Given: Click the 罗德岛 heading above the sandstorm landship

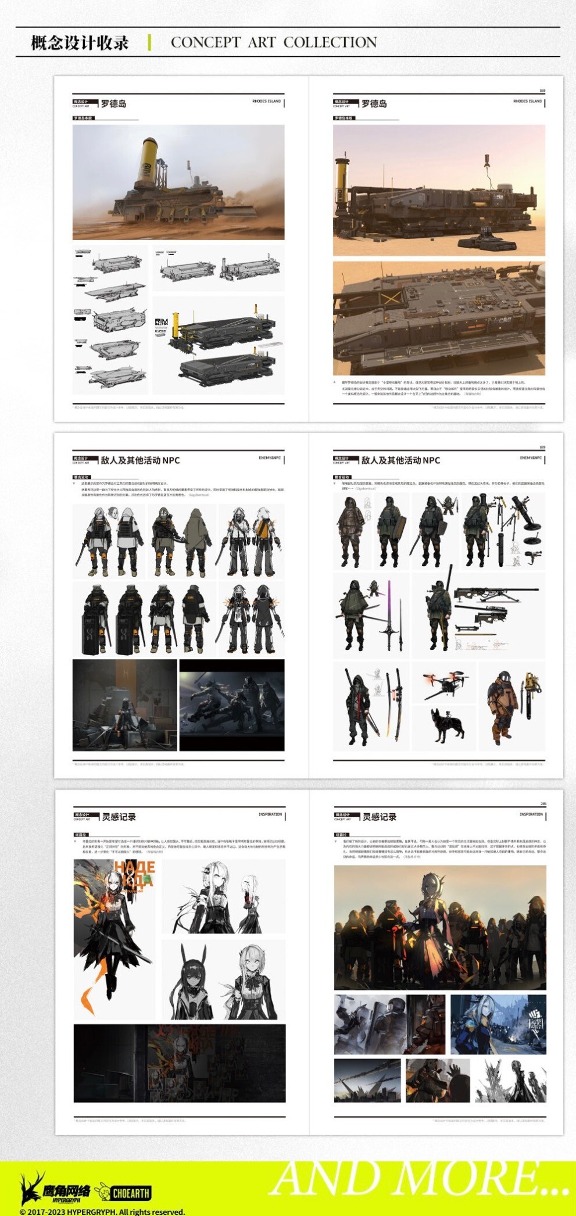Looking at the screenshot, I should [113, 103].
